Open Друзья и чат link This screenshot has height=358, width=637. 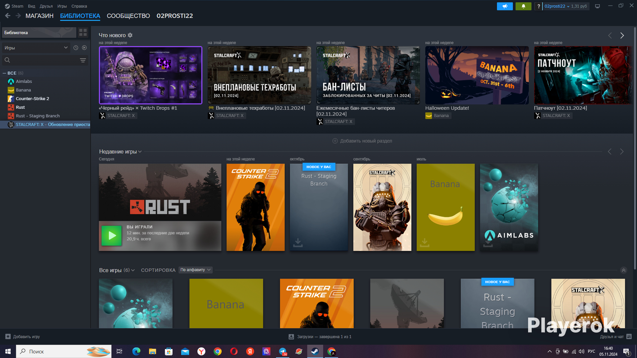[x=616, y=337]
